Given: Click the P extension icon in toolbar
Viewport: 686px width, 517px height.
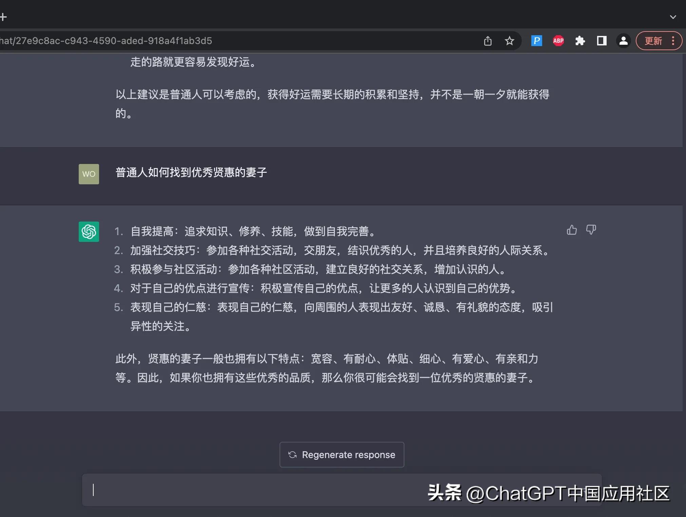Looking at the screenshot, I should [x=536, y=41].
